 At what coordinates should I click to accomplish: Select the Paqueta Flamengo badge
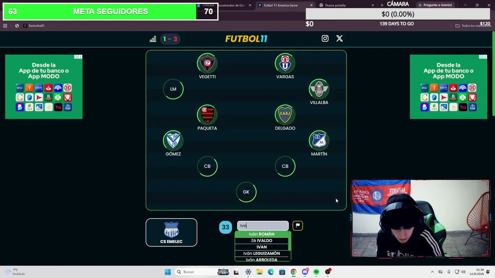[x=207, y=115]
